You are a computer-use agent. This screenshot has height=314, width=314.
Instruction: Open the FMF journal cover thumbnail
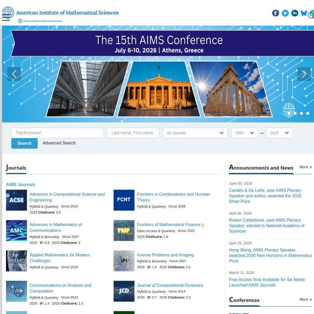point(124,231)
